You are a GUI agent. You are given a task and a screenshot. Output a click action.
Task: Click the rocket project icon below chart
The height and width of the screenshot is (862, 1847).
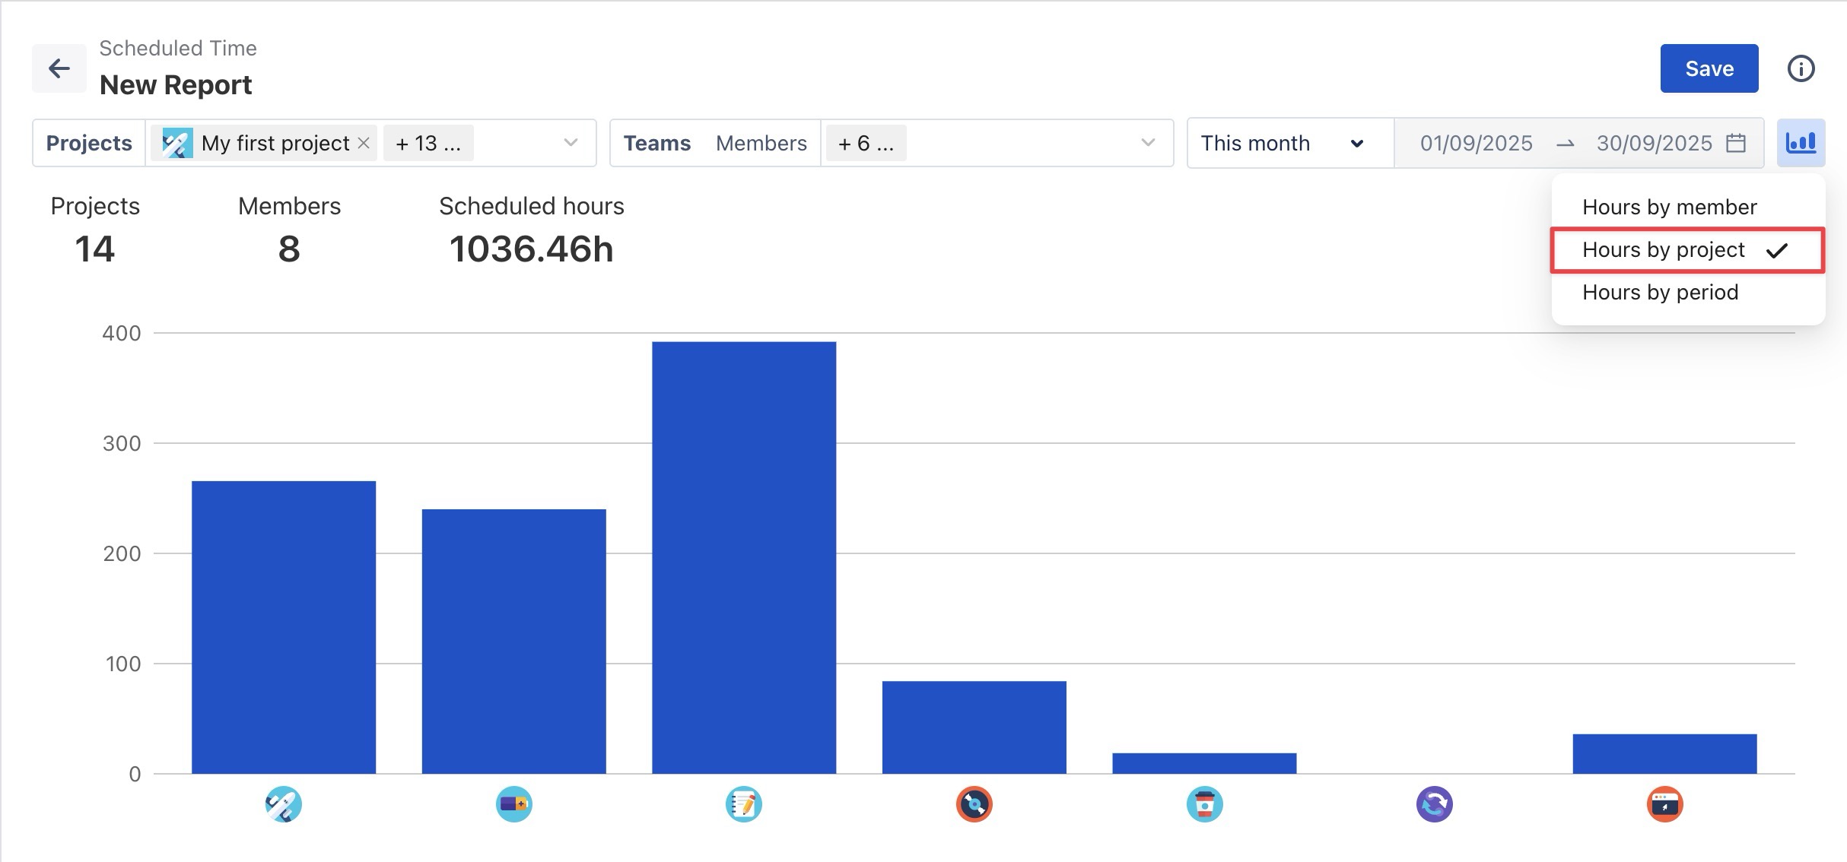(x=283, y=804)
